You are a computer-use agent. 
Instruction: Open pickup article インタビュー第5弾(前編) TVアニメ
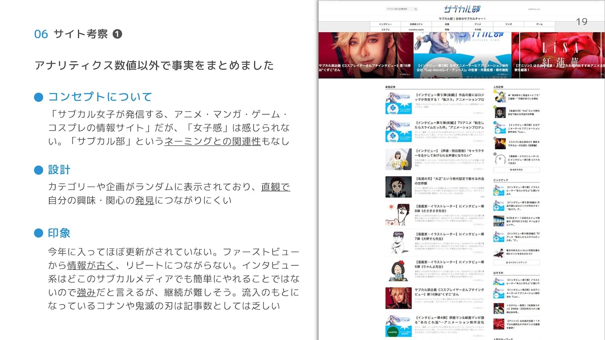tap(523, 236)
